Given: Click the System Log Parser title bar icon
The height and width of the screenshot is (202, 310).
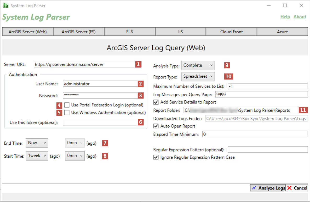Looking at the screenshot, I should coord(6,5).
